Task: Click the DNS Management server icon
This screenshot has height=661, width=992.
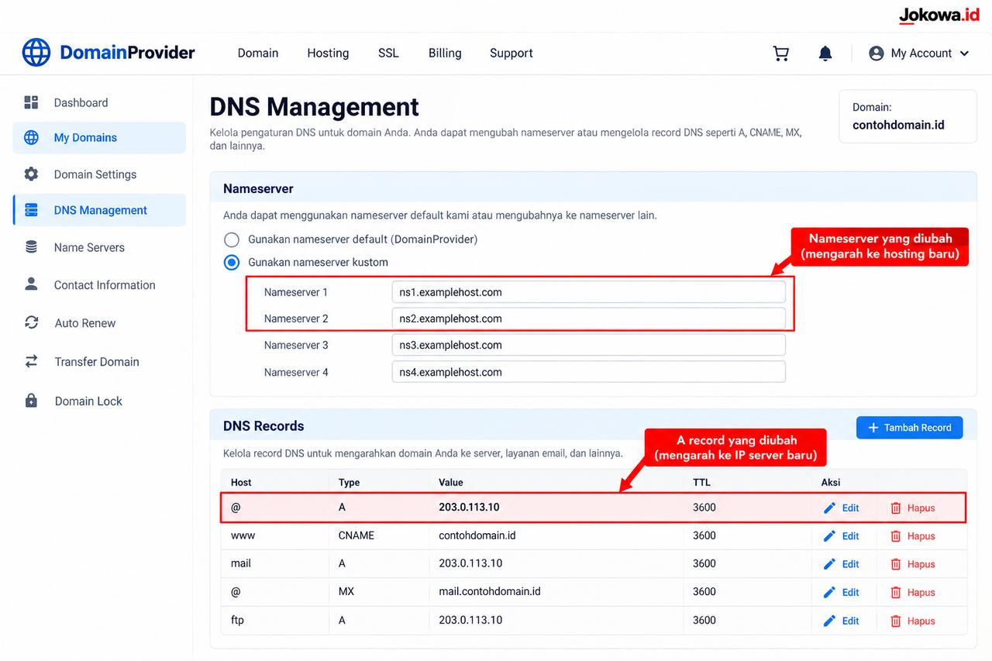Action: coord(31,210)
